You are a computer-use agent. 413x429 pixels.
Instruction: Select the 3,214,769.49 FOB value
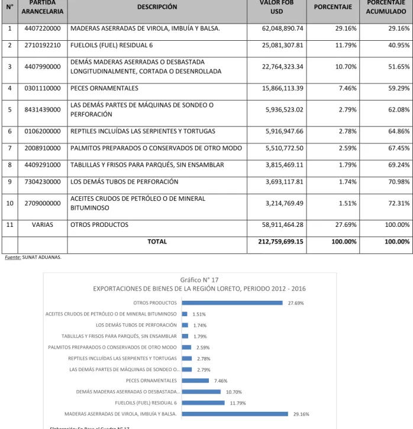click(284, 203)
